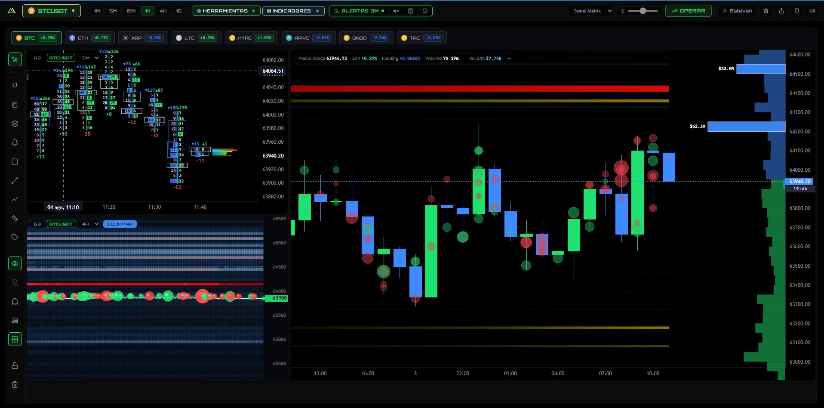Click the 63940.20 current price label

point(800,182)
